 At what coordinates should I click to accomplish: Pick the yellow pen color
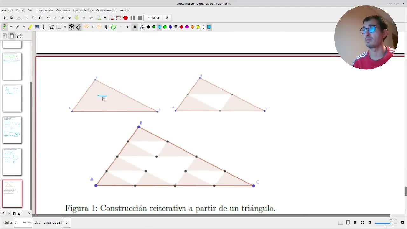pos(198,27)
